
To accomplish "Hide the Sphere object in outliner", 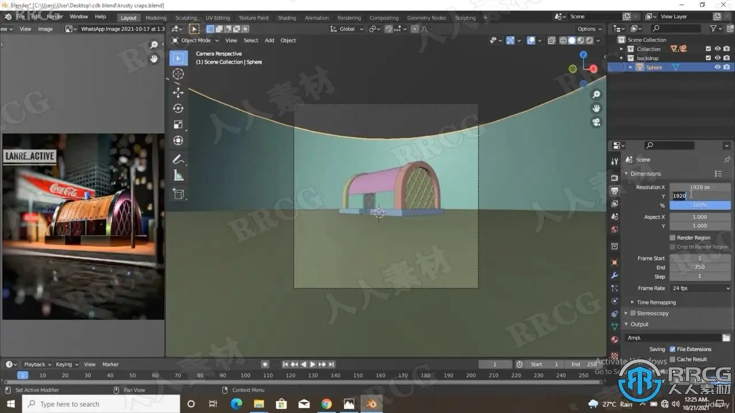I will pos(717,67).
